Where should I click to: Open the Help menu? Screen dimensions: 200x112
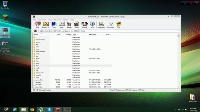point(72,20)
